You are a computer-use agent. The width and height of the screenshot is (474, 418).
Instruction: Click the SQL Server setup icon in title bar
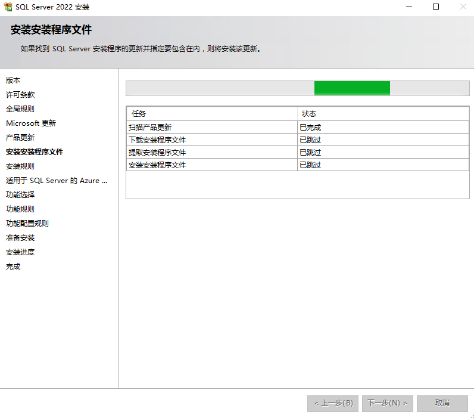(x=8, y=7)
